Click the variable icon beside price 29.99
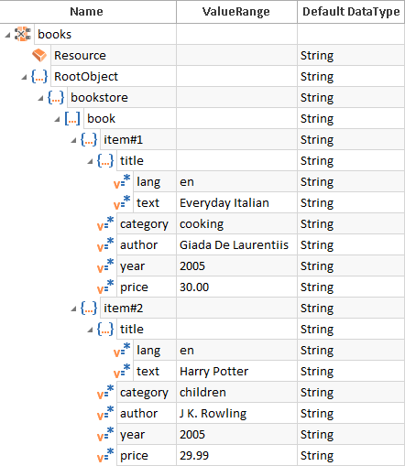This screenshot has height=466, width=405. click(105, 455)
